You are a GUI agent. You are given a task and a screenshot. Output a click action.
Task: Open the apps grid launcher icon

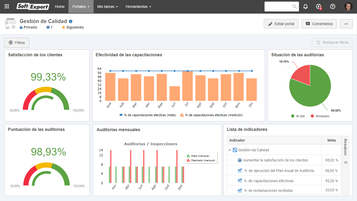point(7,7)
